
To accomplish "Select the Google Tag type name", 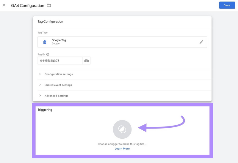I will (59, 40).
